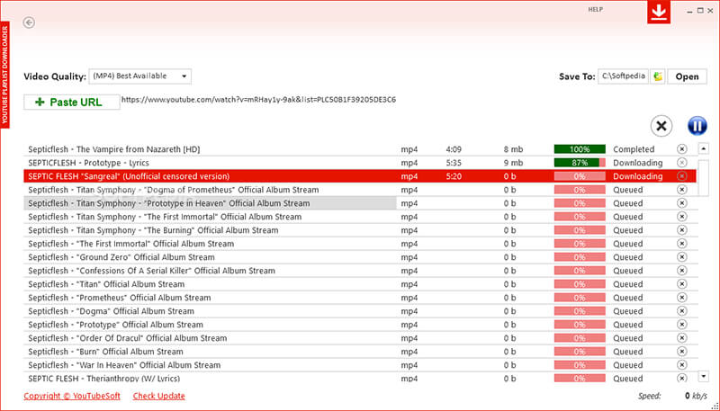Remove queued "Confessions Of A Serial Killer" item
Screen dimensions: 720x411
coord(682,271)
